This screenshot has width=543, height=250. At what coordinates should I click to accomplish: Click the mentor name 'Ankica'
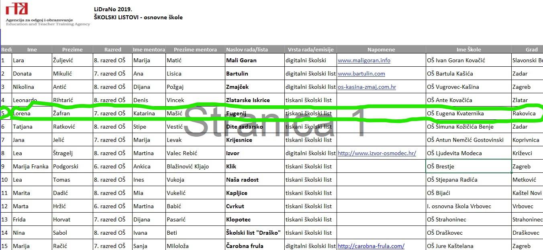point(149,166)
